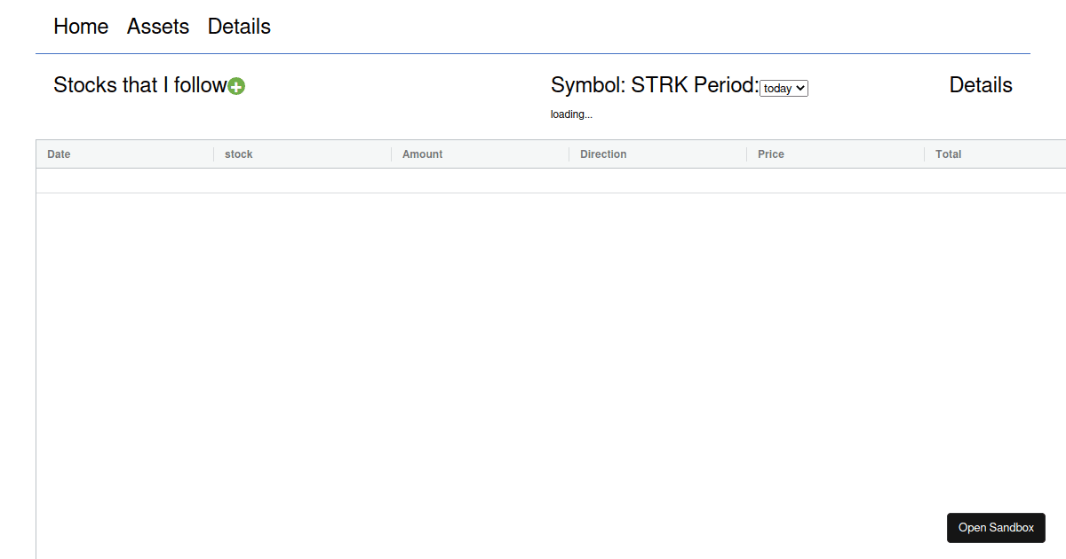This screenshot has width=1066, height=559.
Task: Click the Amount column header
Action: coord(422,154)
